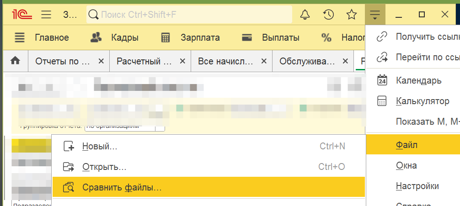Open the Кадры section
Viewport: 460px width, 206px height.
pos(125,37)
